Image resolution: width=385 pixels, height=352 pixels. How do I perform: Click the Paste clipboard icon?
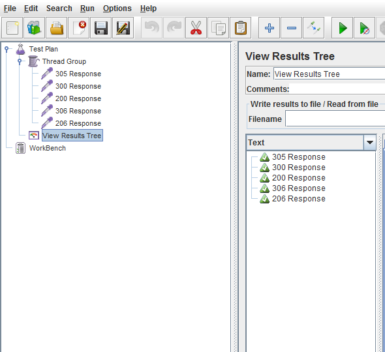240,28
